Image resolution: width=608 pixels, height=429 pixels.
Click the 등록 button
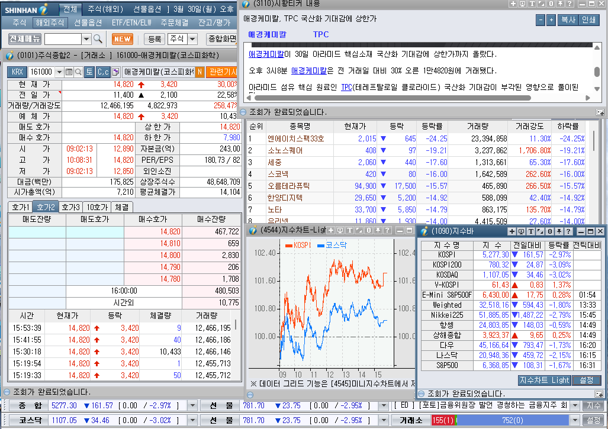coord(155,38)
